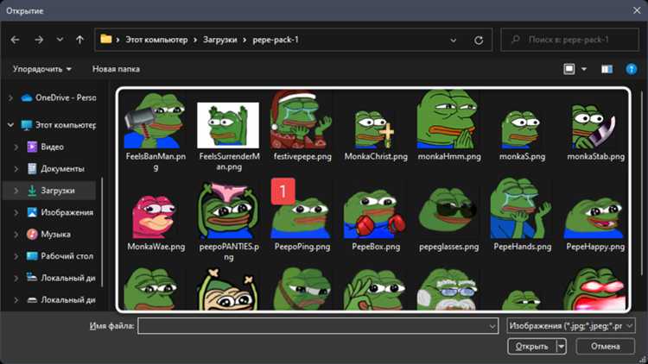Screen dimensions: 648x364
Task: Open recent locations chevron beside forward arrow
Action: [60, 40]
